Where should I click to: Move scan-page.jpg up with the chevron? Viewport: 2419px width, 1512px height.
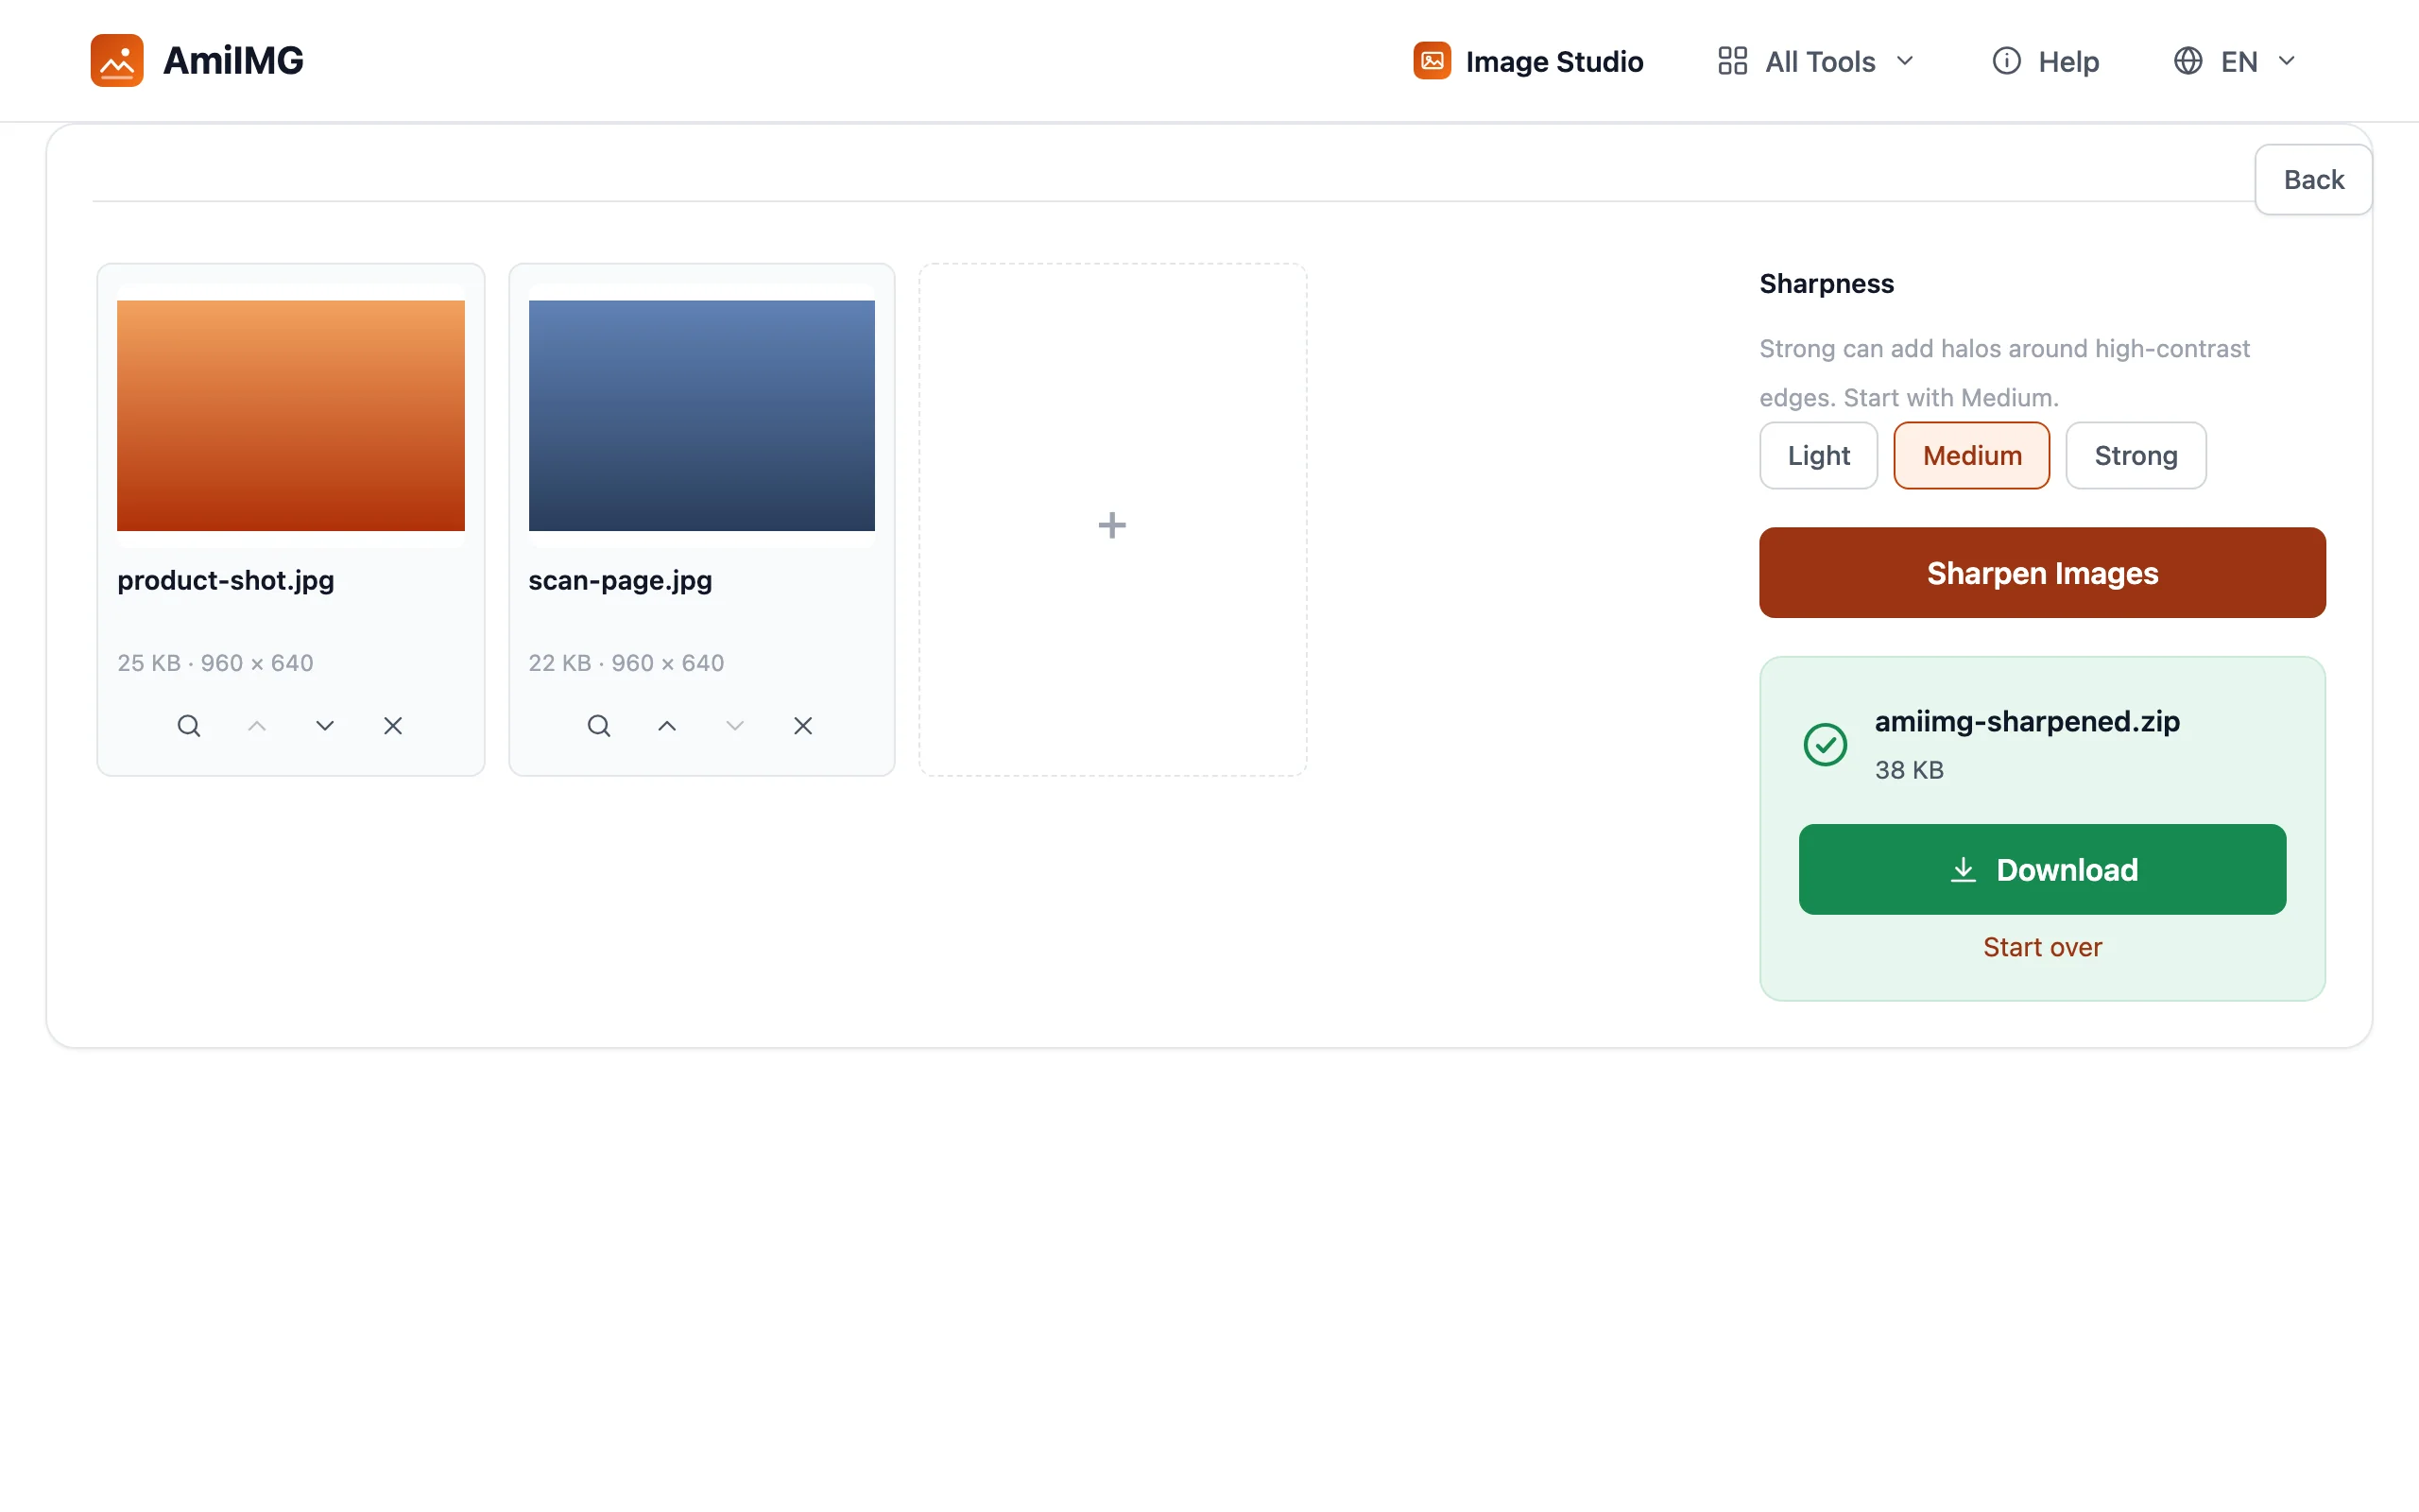click(x=667, y=726)
